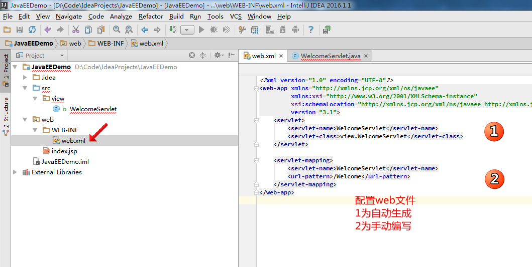Click the Replace magnifier icon
The image size is (532, 267).
point(129,30)
